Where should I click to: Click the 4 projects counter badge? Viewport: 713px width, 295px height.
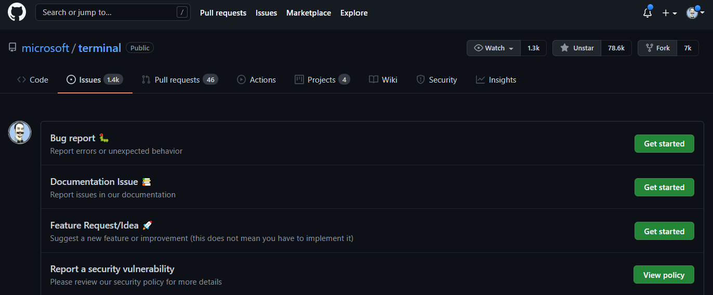point(344,79)
